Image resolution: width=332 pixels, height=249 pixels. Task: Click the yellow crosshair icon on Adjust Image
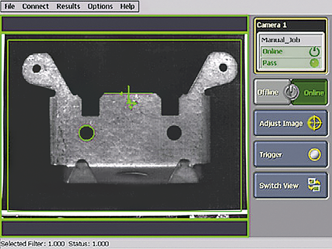(314, 124)
